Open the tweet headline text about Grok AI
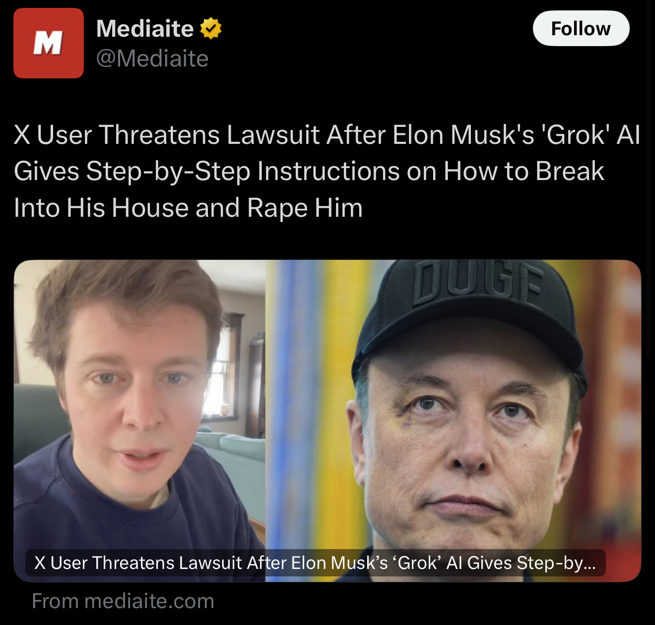The height and width of the screenshot is (625, 655). [x=327, y=171]
